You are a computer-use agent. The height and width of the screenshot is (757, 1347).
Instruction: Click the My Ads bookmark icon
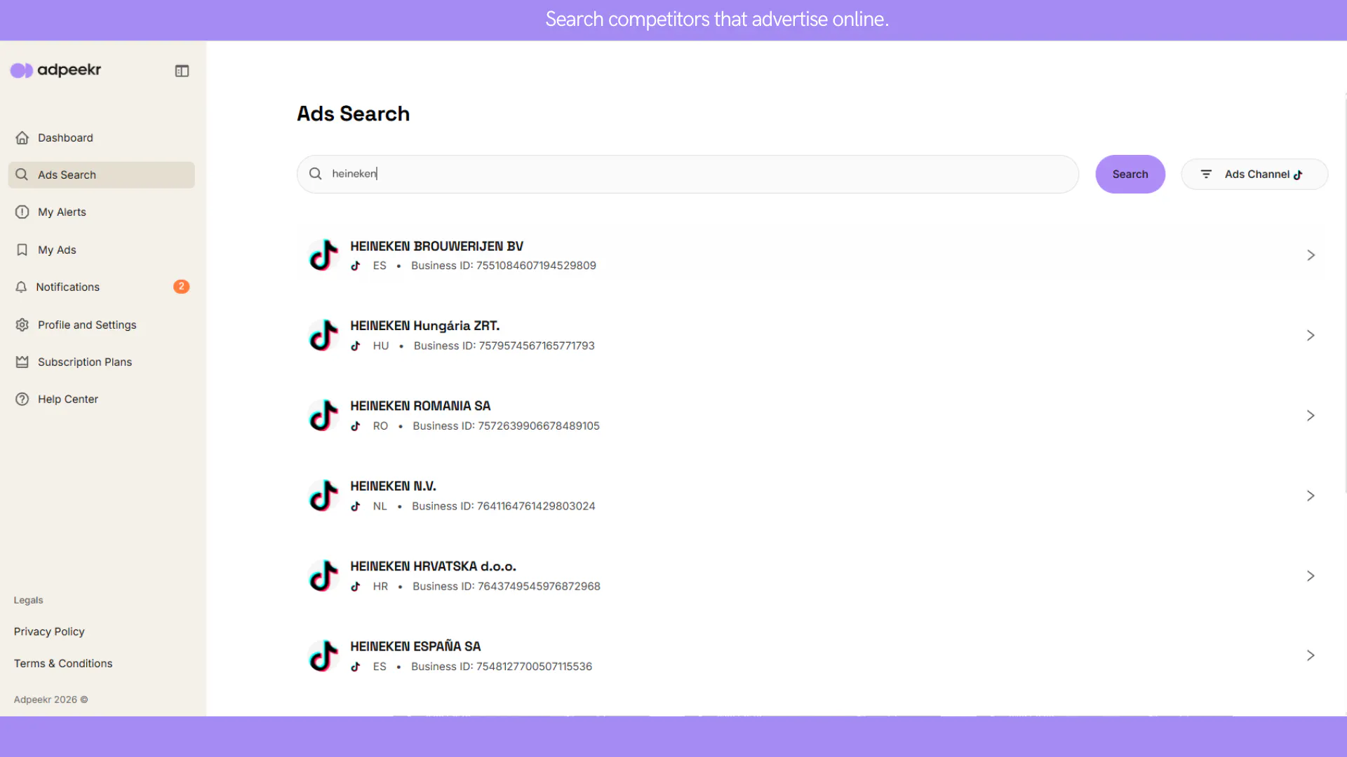point(22,250)
